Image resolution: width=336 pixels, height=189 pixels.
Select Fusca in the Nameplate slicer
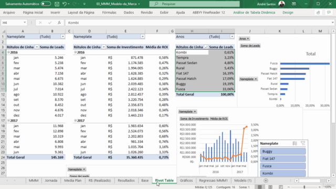tap(283, 166)
